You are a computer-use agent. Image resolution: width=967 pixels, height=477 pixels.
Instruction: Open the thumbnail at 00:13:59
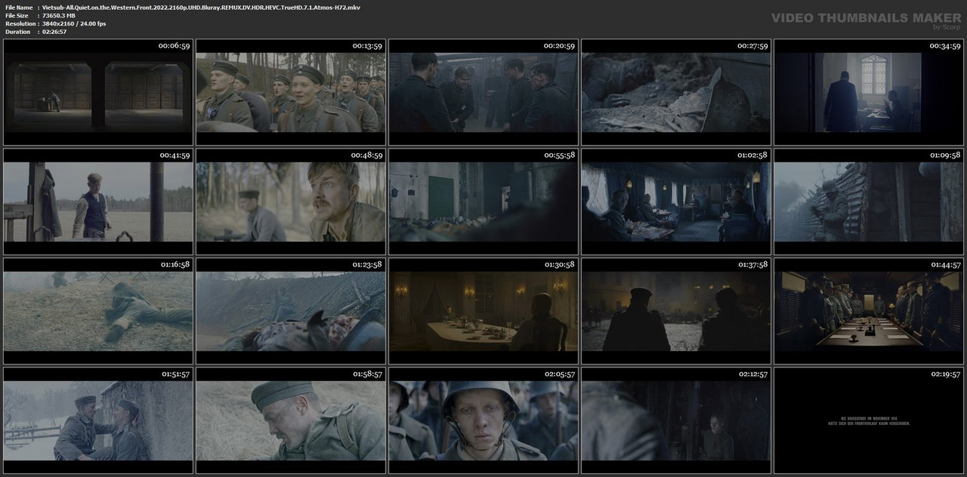coord(291,92)
